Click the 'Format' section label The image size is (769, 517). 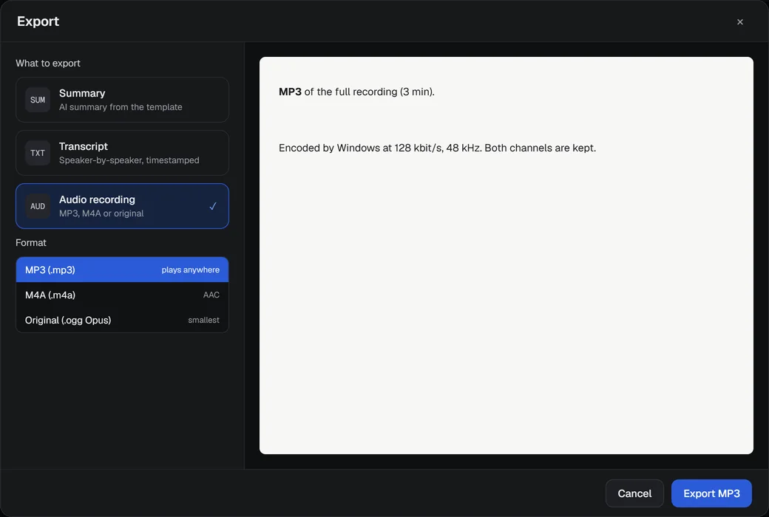pos(31,242)
